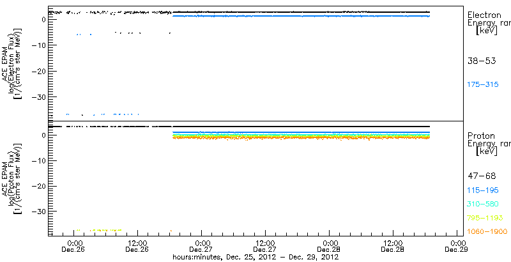Select the blue 115-195 proton legend label

pos(483,190)
